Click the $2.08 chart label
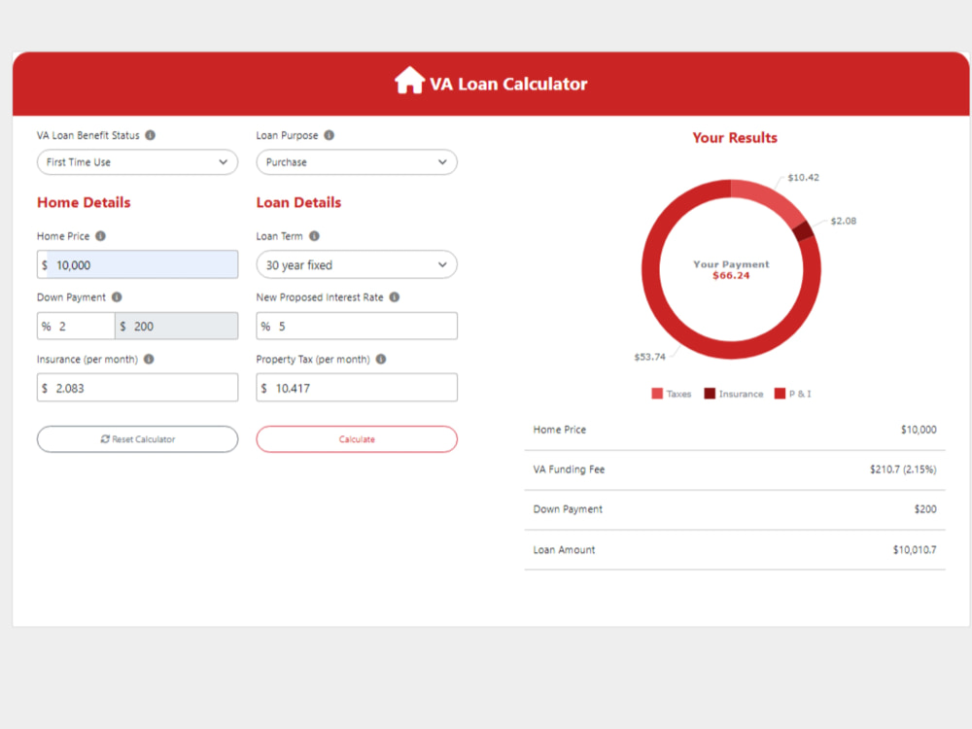972x729 pixels. (843, 221)
